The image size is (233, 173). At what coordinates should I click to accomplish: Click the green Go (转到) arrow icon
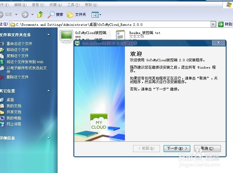pos(221,24)
